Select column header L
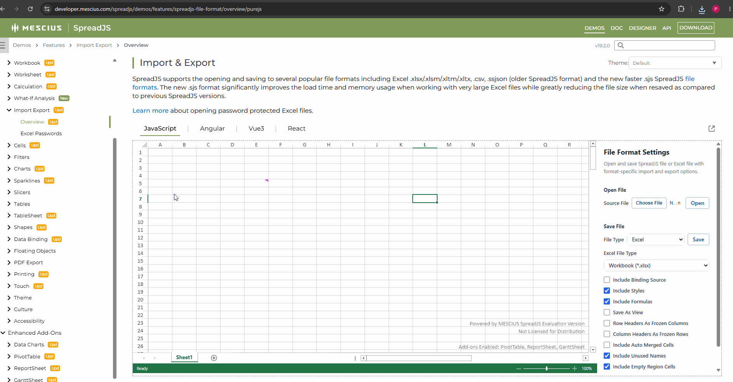This screenshot has height=382, width=733. click(425, 145)
